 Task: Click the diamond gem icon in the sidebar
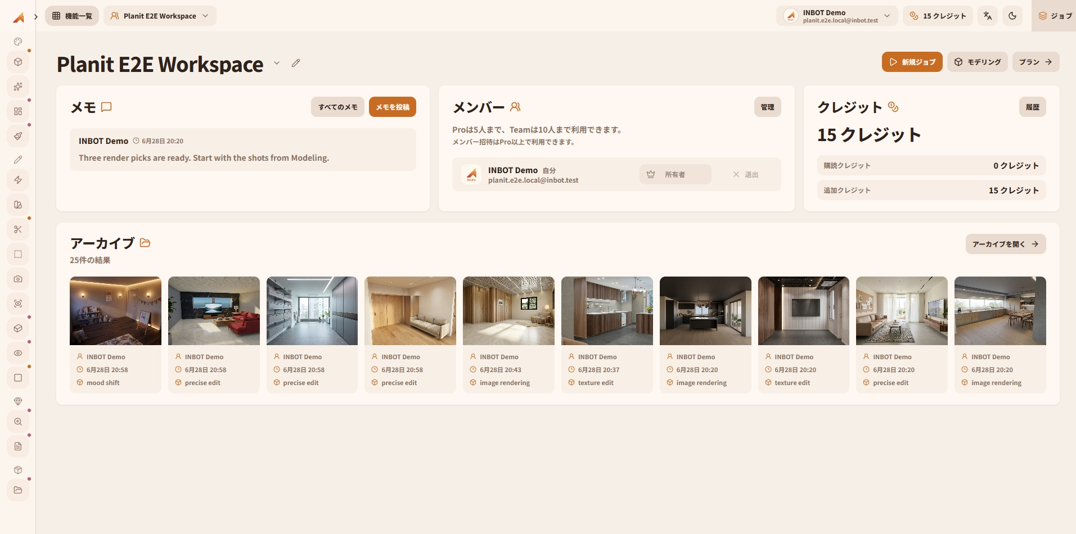(x=18, y=401)
